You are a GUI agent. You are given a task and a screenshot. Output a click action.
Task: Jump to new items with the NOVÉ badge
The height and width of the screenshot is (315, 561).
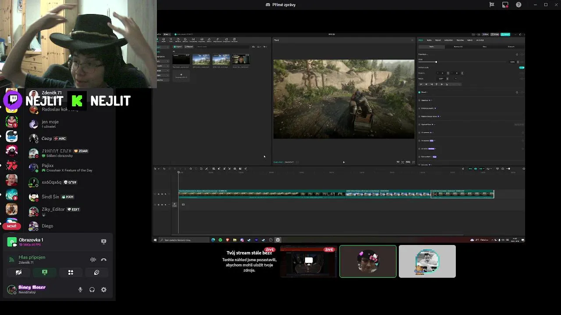coord(12,226)
